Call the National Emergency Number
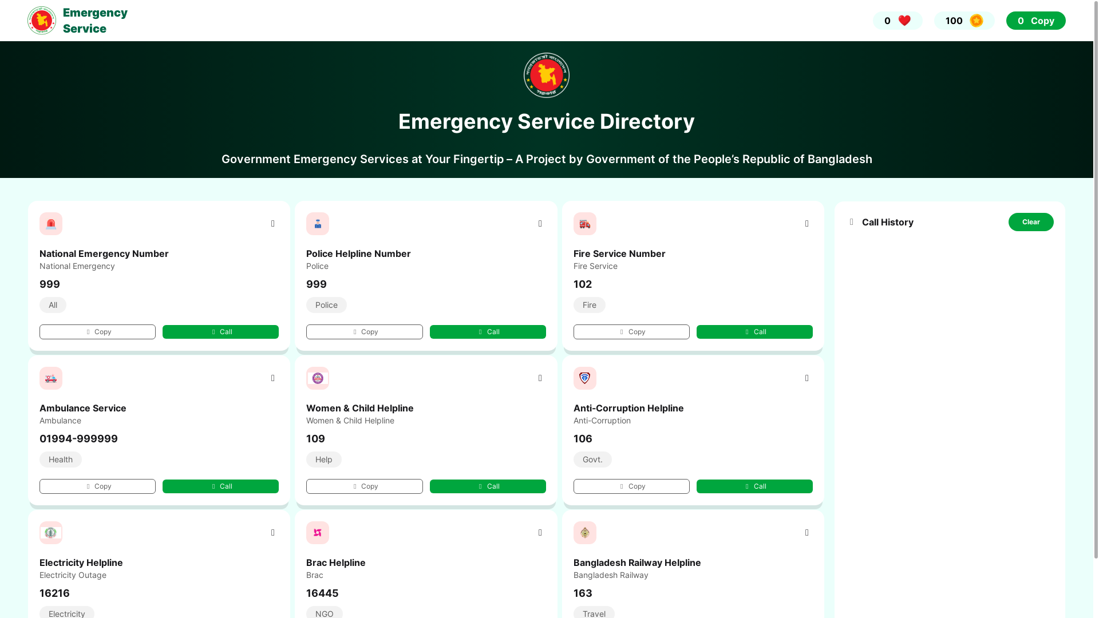The image size is (1099, 618). click(x=220, y=332)
